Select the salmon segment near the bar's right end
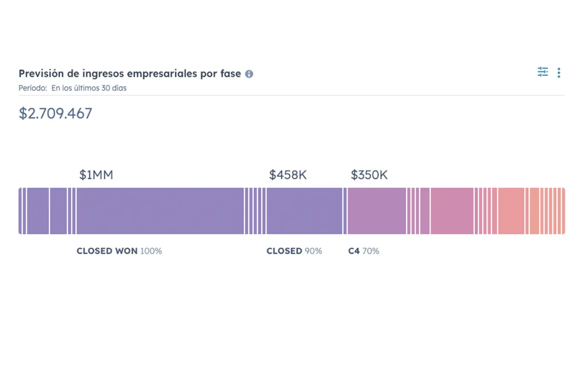The width and height of the screenshot is (583, 370). (511, 211)
